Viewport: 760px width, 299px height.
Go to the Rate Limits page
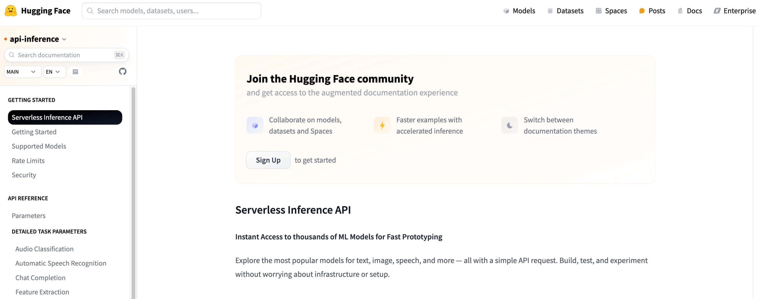28,161
